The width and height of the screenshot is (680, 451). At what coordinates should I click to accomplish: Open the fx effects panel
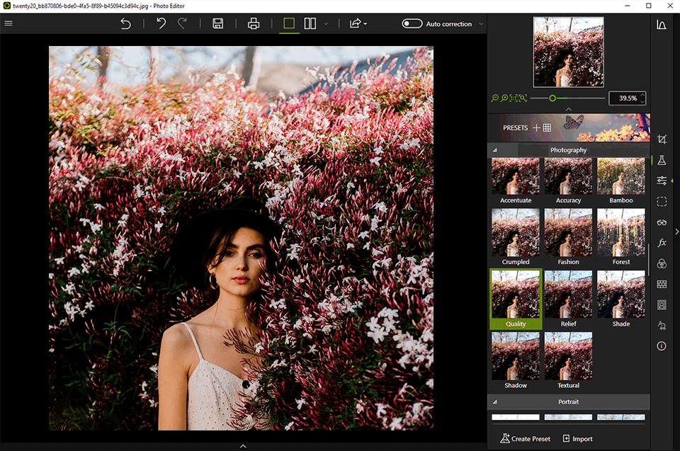pyautogui.click(x=662, y=243)
